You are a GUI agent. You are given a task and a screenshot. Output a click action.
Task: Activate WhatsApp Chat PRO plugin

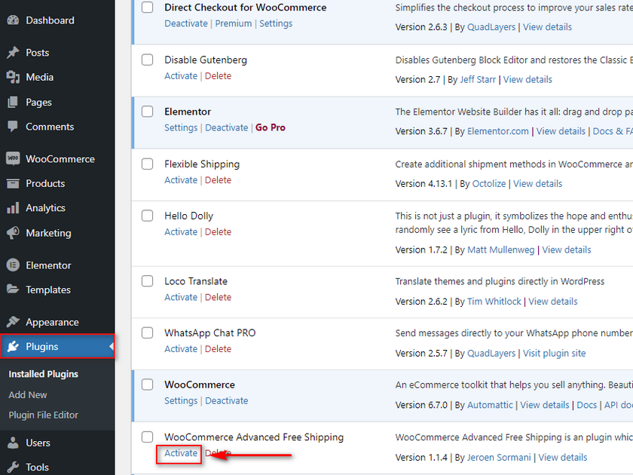pyautogui.click(x=181, y=349)
